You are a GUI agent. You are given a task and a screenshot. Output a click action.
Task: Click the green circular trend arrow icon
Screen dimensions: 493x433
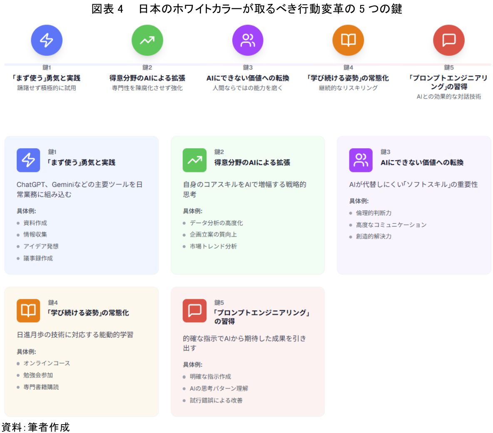click(x=147, y=40)
